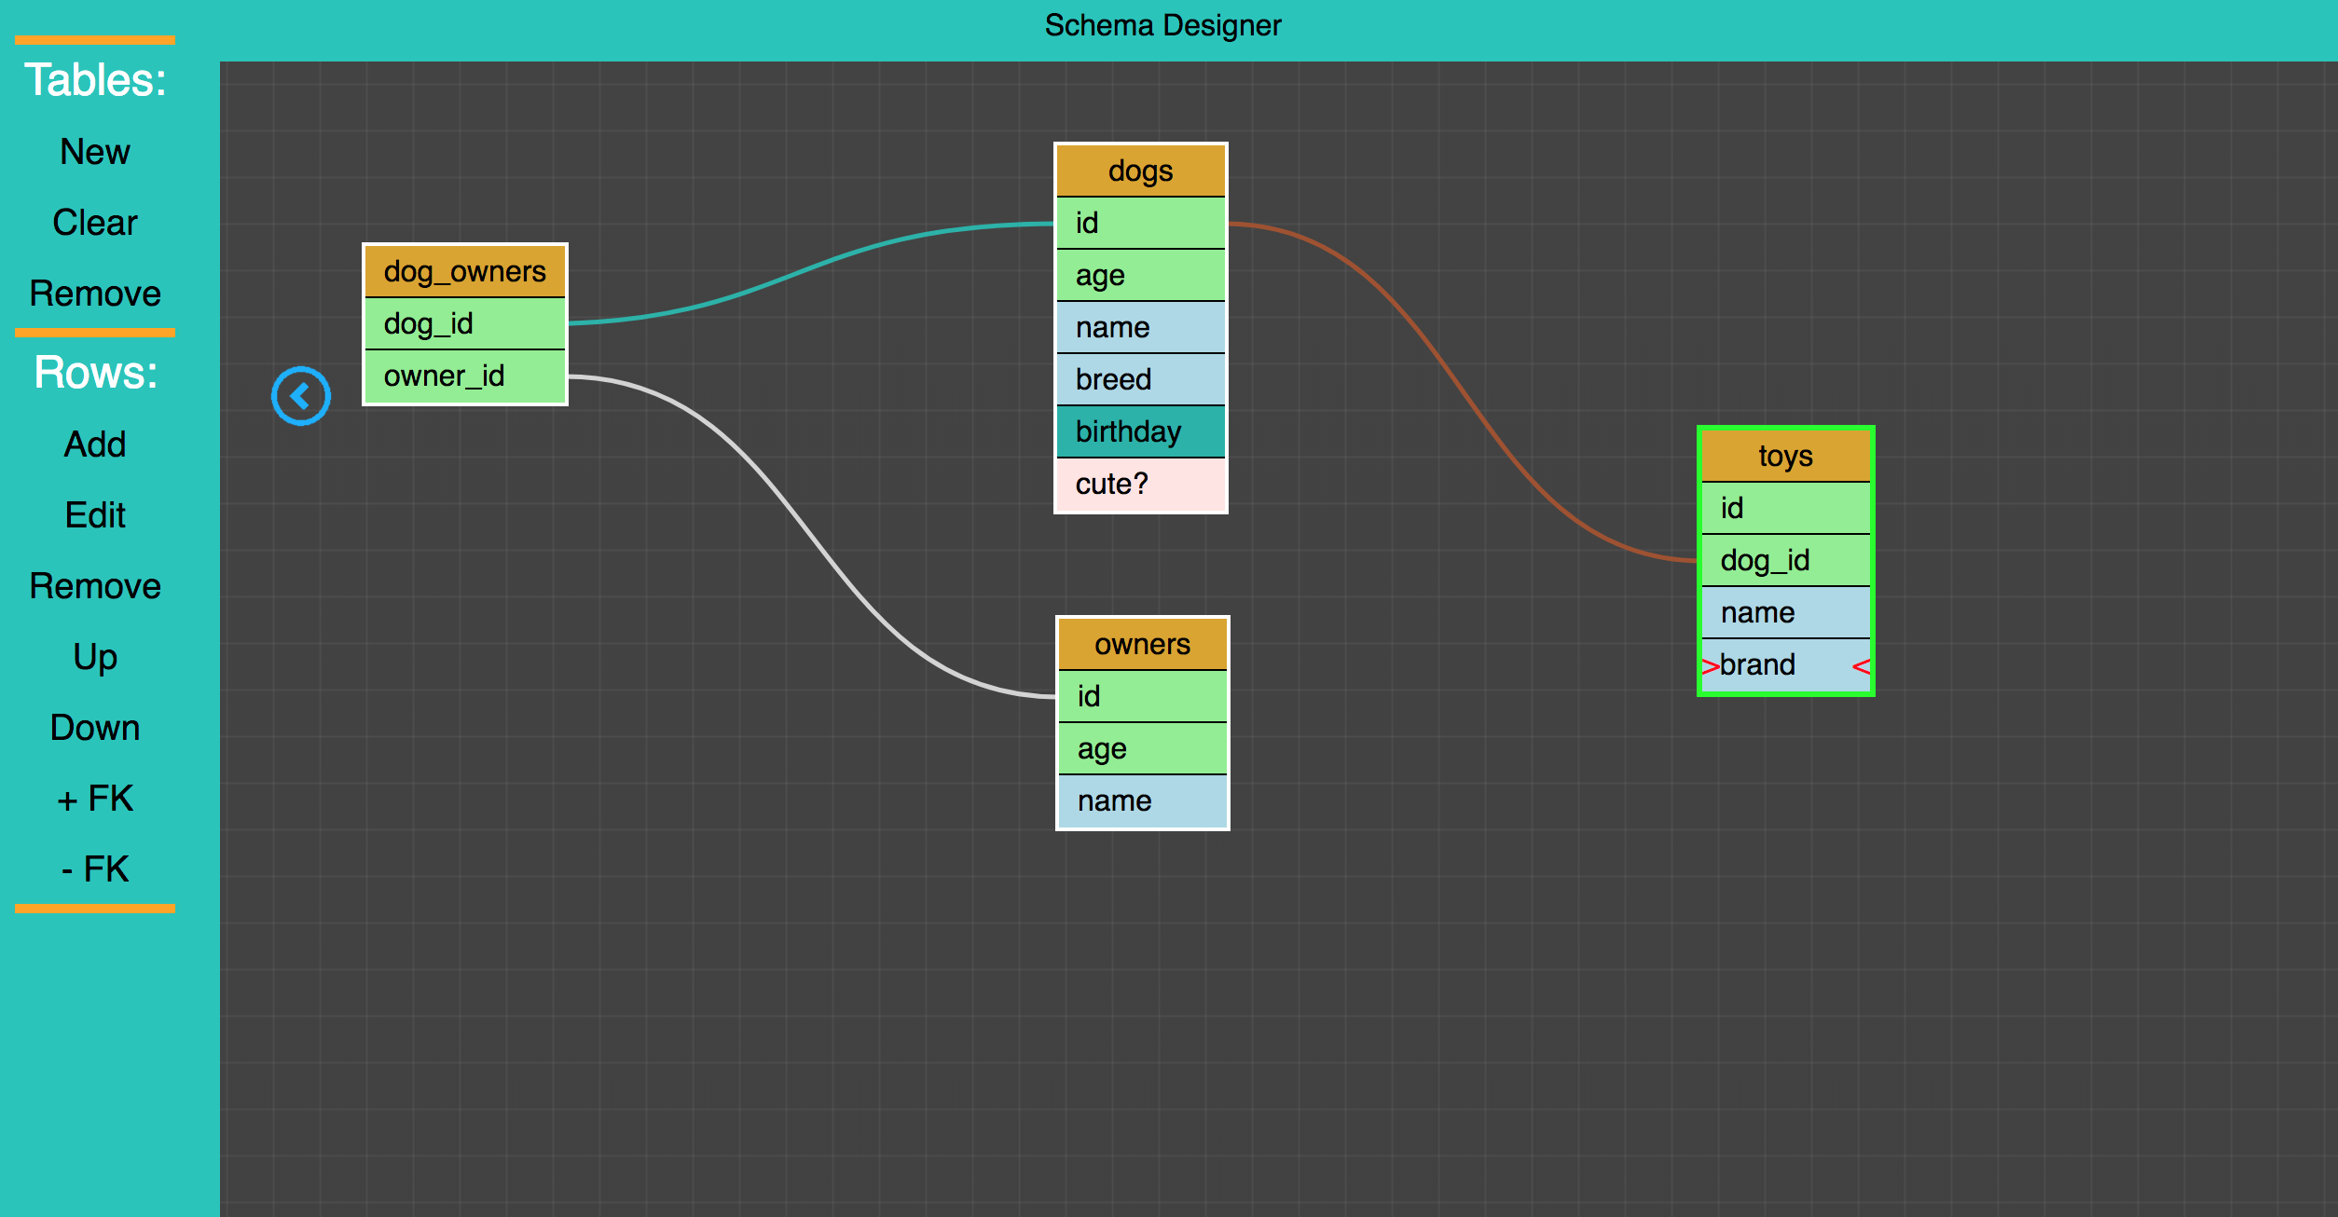Select the cute? row in dogs
The image size is (2338, 1217).
(x=1140, y=484)
